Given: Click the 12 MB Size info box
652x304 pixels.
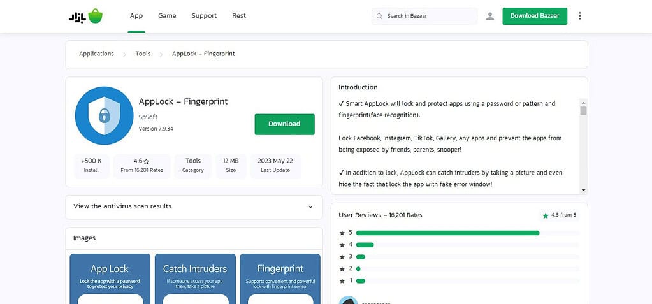Looking at the screenshot, I should [231, 165].
